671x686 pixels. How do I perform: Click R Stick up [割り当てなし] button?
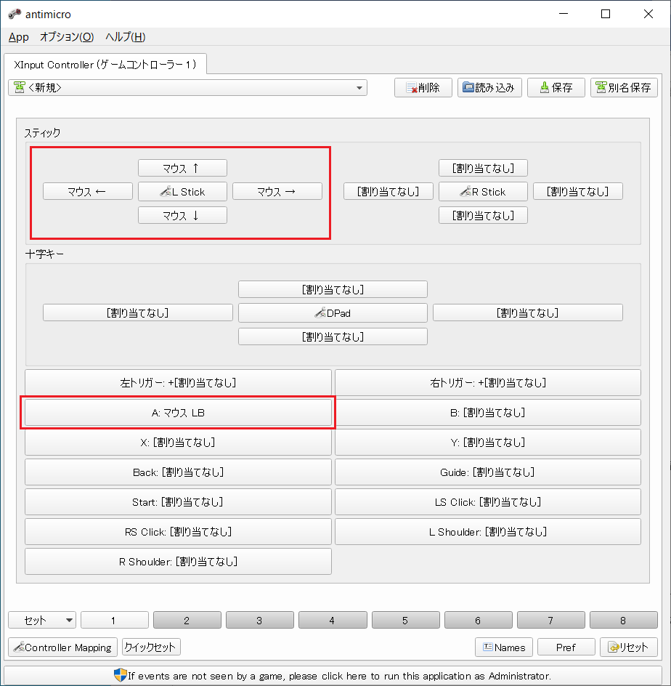coord(483,168)
